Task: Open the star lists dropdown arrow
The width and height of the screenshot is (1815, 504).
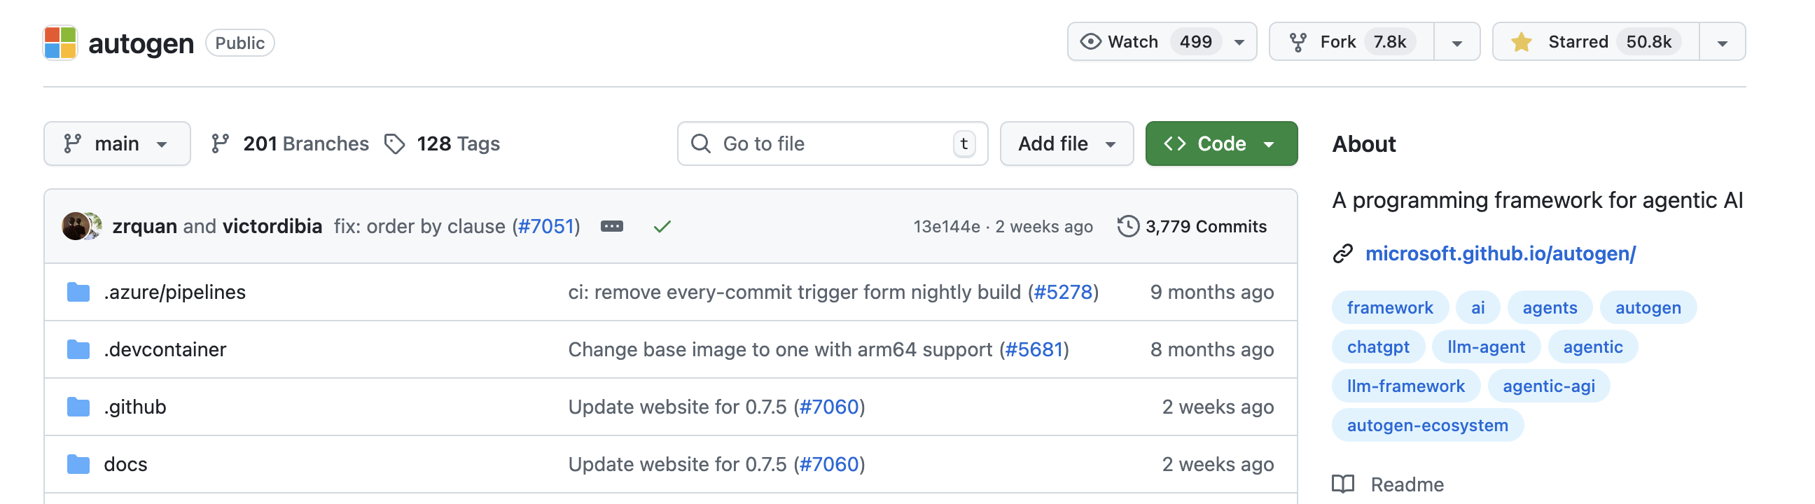Action: click(1722, 43)
